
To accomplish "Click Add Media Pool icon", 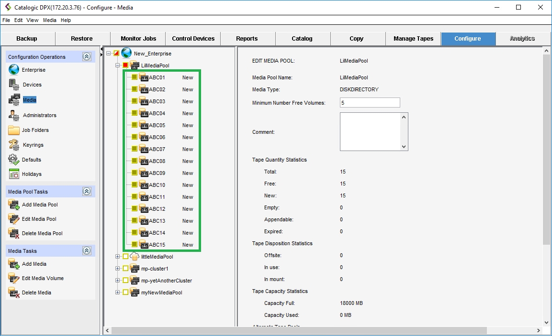I will pos(14,205).
